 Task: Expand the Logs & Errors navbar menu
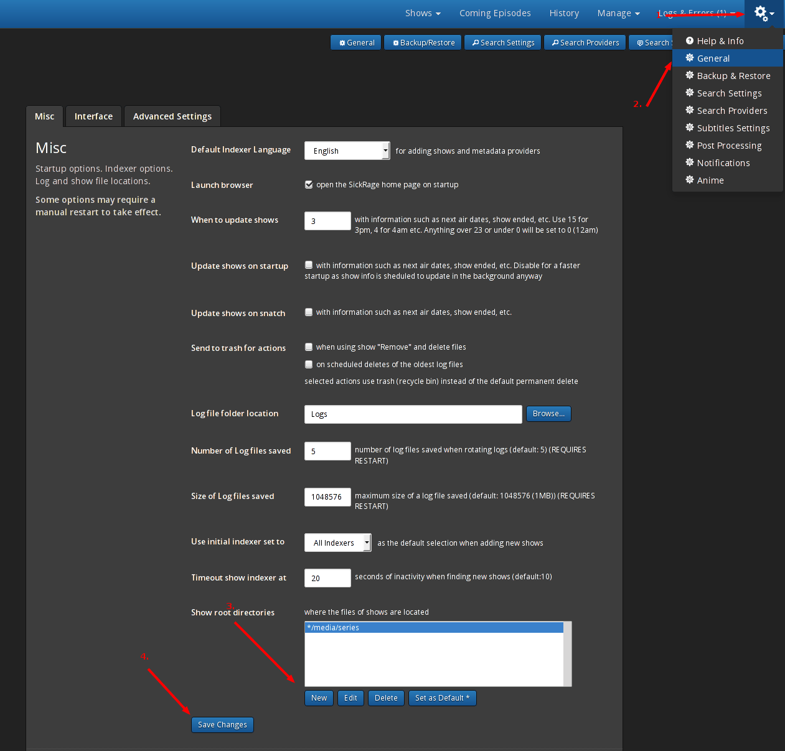click(x=697, y=13)
